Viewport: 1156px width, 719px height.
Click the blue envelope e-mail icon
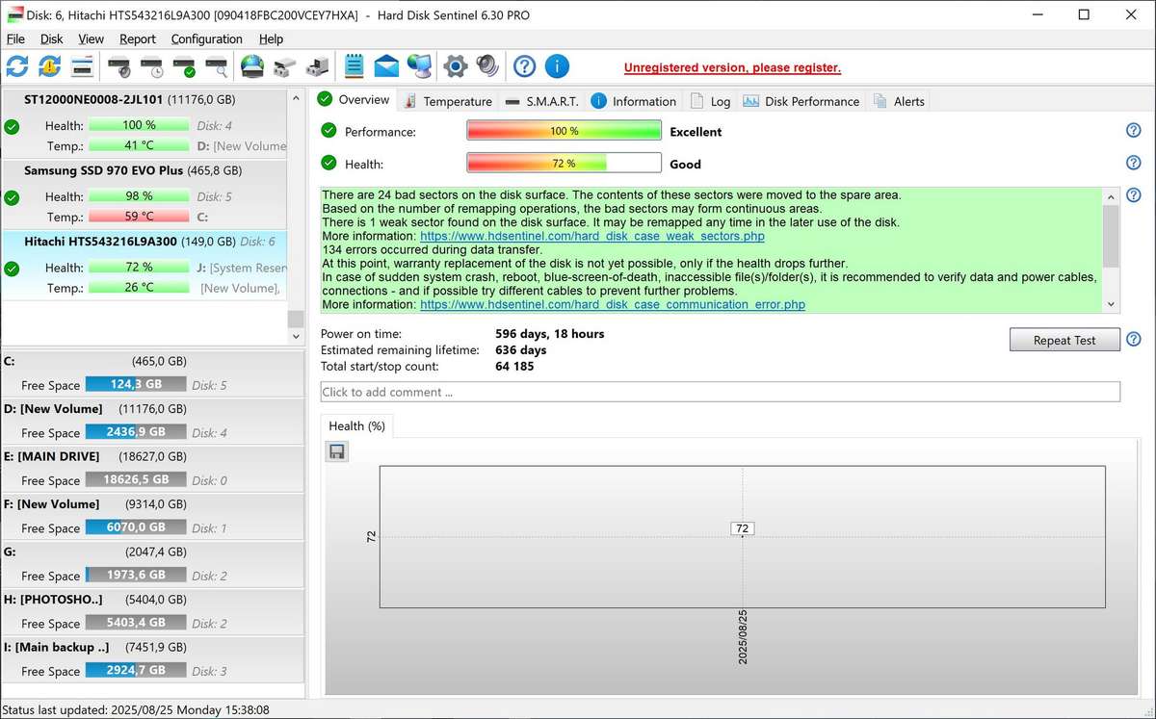[x=386, y=66]
